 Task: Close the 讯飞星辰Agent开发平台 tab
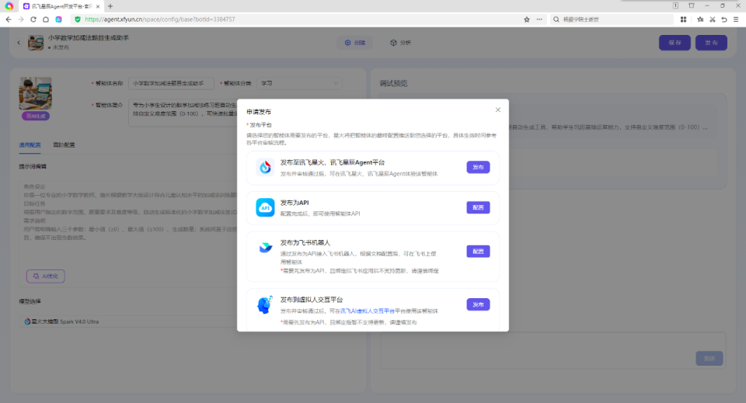(98, 6)
